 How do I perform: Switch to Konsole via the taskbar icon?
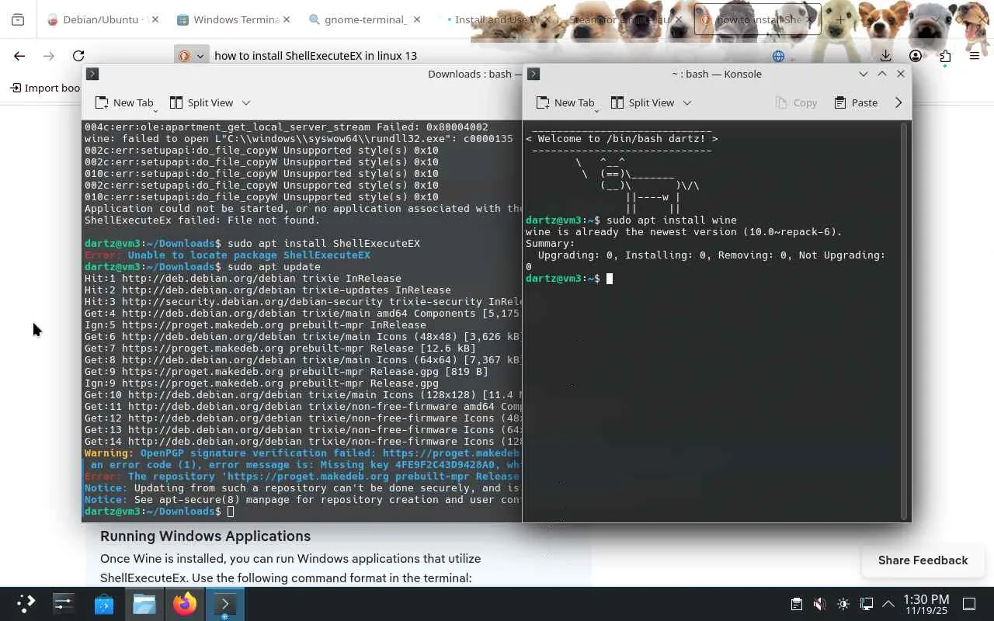coord(225,603)
